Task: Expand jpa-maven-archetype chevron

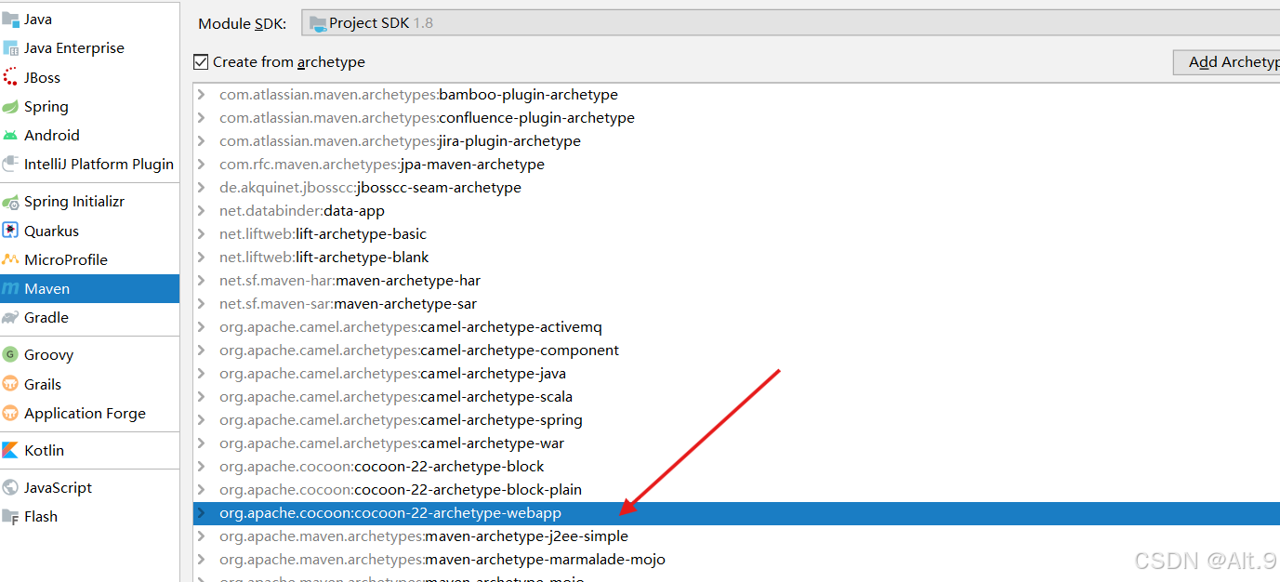Action: pos(201,165)
